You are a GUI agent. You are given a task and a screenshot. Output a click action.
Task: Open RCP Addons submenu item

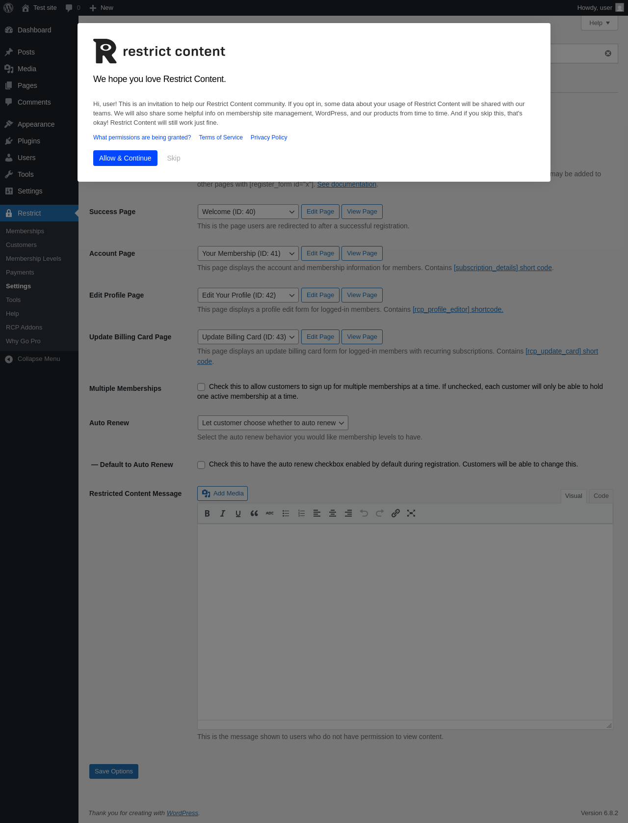pos(24,328)
